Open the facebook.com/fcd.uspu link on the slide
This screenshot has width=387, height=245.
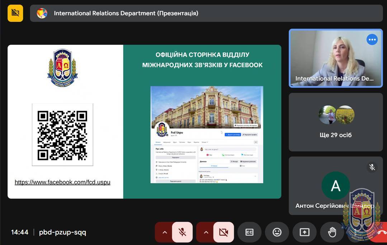(62, 182)
